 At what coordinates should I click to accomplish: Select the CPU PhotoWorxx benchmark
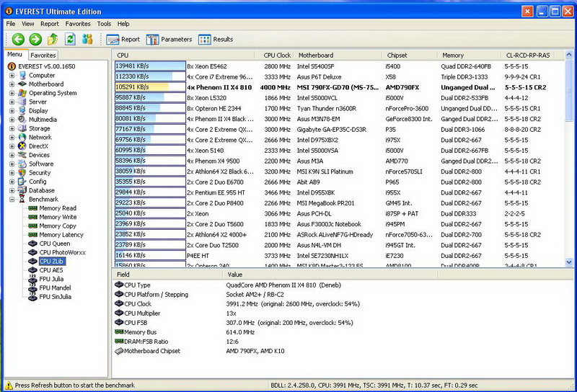click(x=62, y=252)
